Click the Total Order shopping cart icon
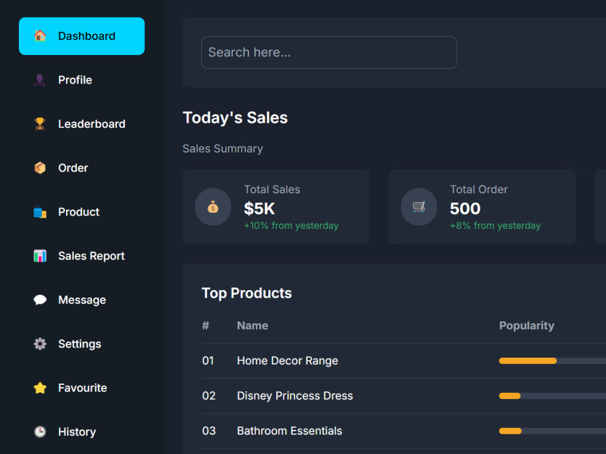606x454 pixels. [419, 207]
